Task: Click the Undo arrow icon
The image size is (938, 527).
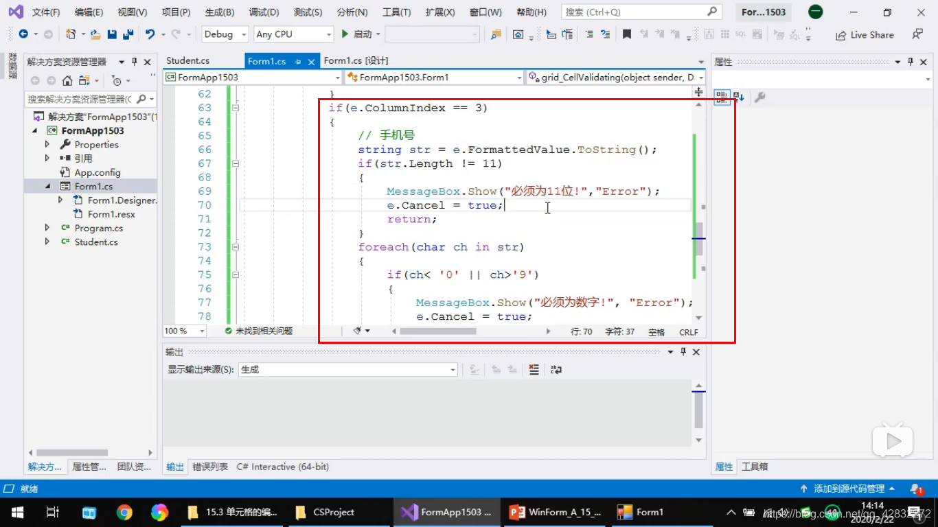Action: pos(150,34)
